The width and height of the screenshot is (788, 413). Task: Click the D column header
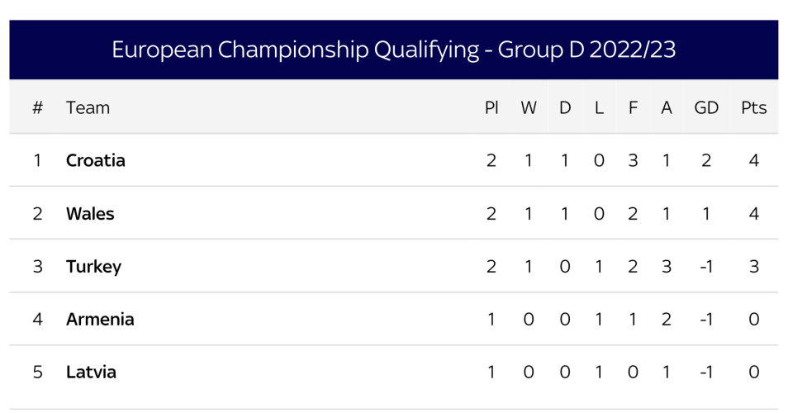565,107
